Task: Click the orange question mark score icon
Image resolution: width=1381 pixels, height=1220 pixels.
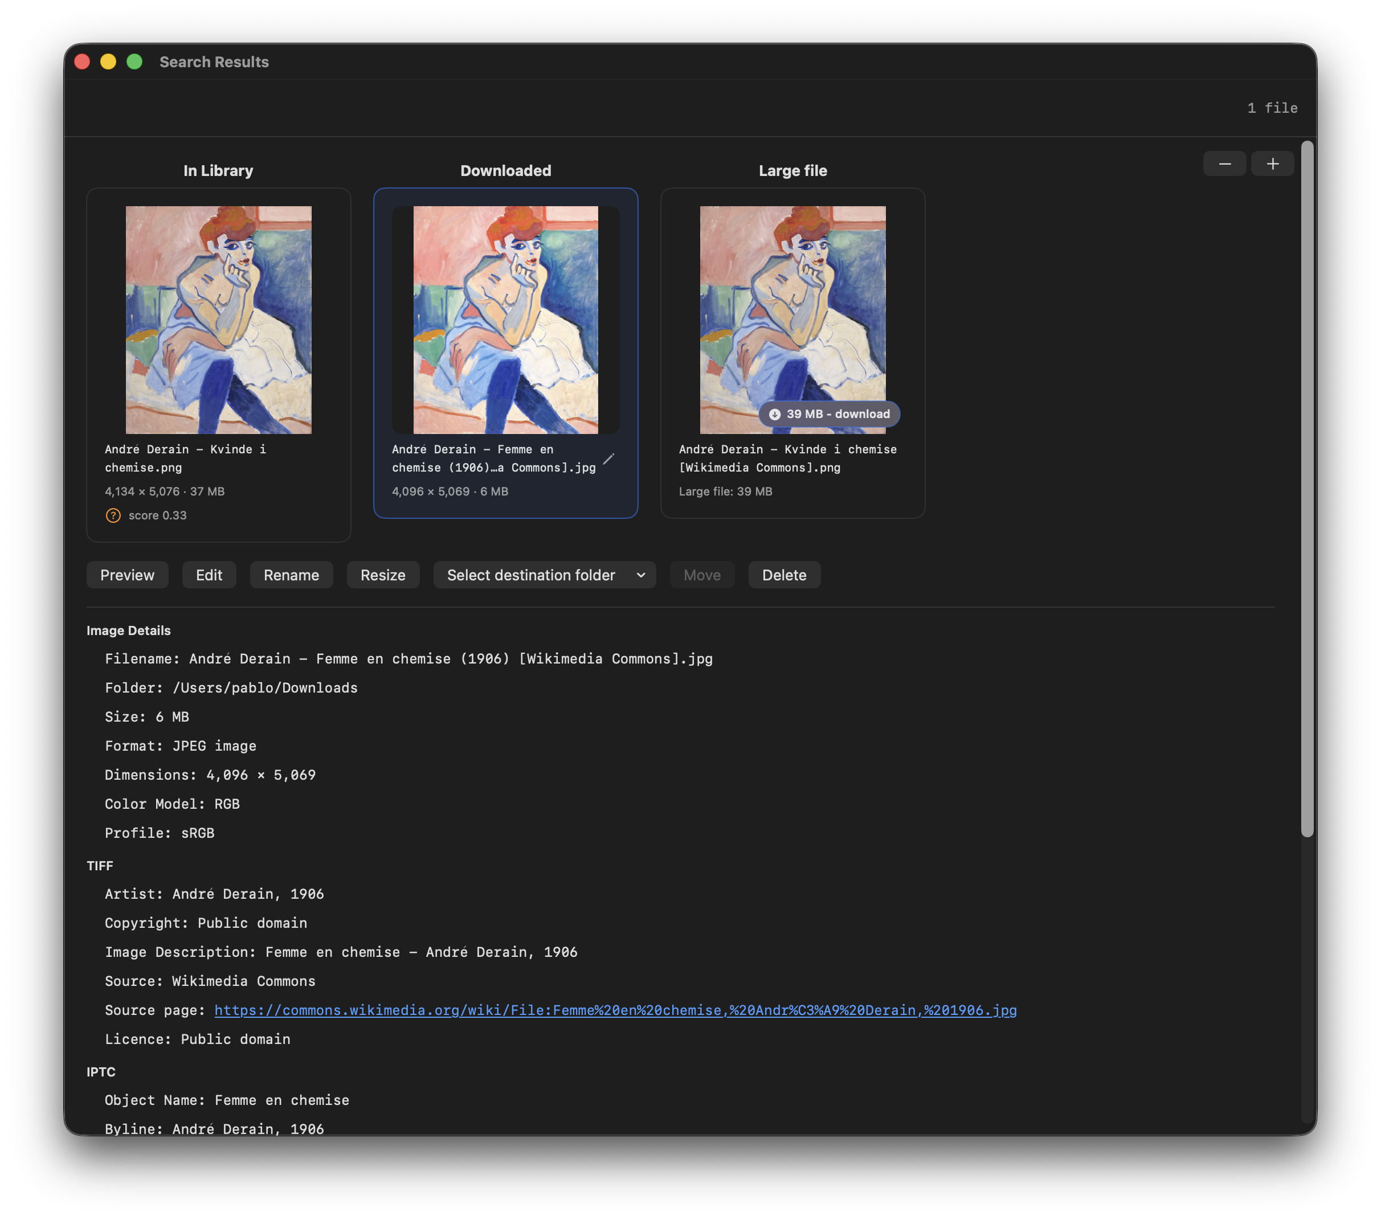Action: pyautogui.click(x=113, y=515)
